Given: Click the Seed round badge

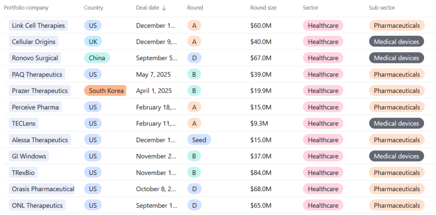Looking at the screenshot, I should coord(199,140).
